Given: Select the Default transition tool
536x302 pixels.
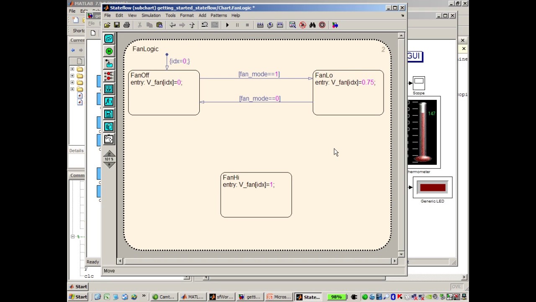Looking at the screenshot, I should [x=109, y=64].
